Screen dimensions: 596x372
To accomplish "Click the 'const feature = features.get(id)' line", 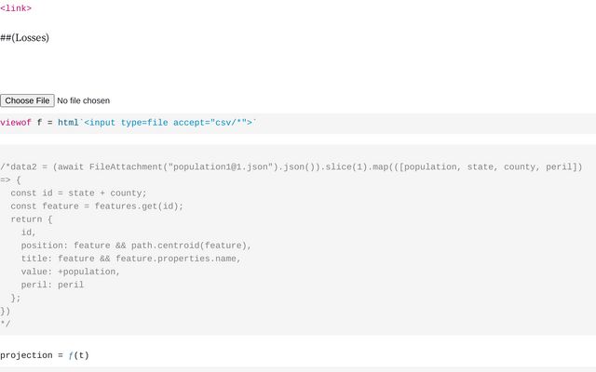I will click(x=97, y=206).
